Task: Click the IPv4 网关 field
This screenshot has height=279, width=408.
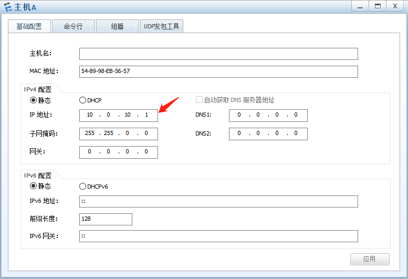Action: pos(119,152)
